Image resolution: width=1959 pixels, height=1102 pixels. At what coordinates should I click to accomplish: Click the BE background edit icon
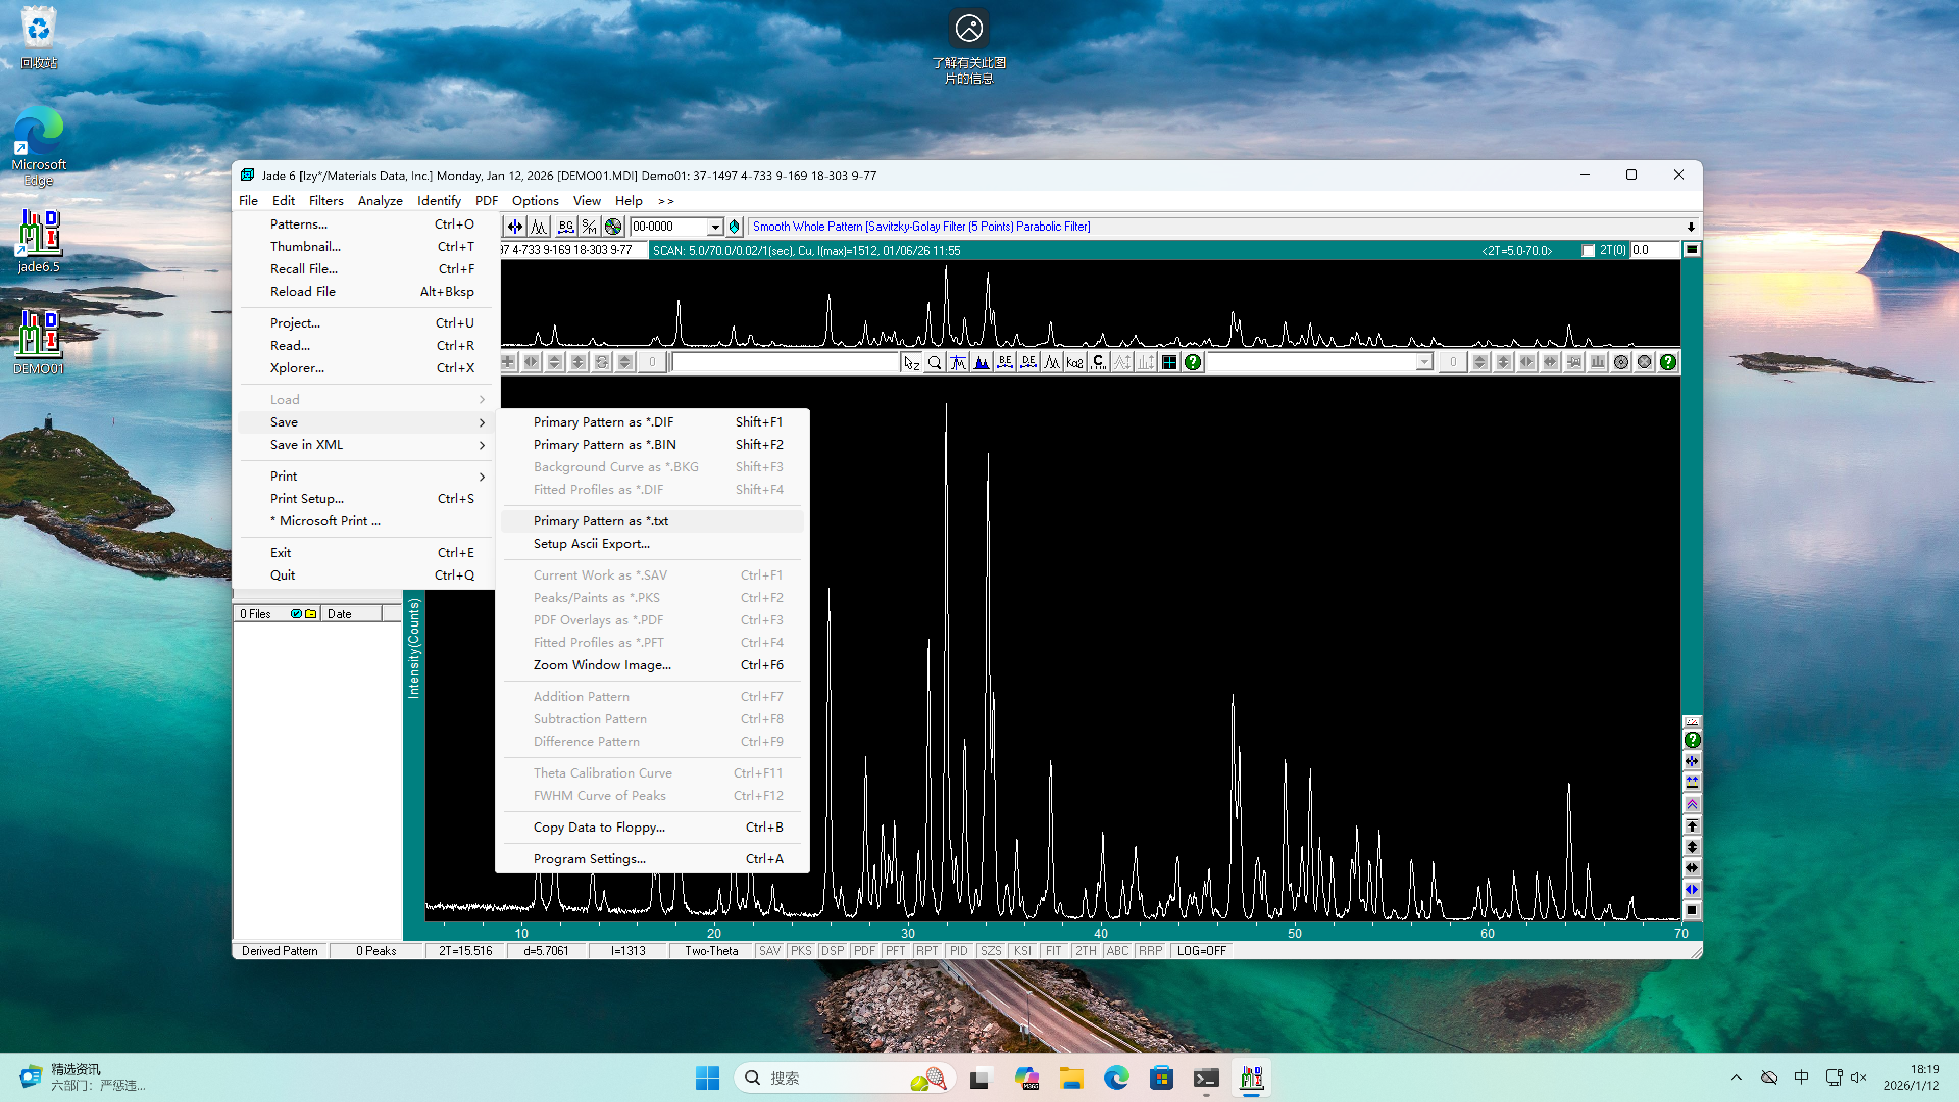pyautogui.click(x=1004, y=363)
